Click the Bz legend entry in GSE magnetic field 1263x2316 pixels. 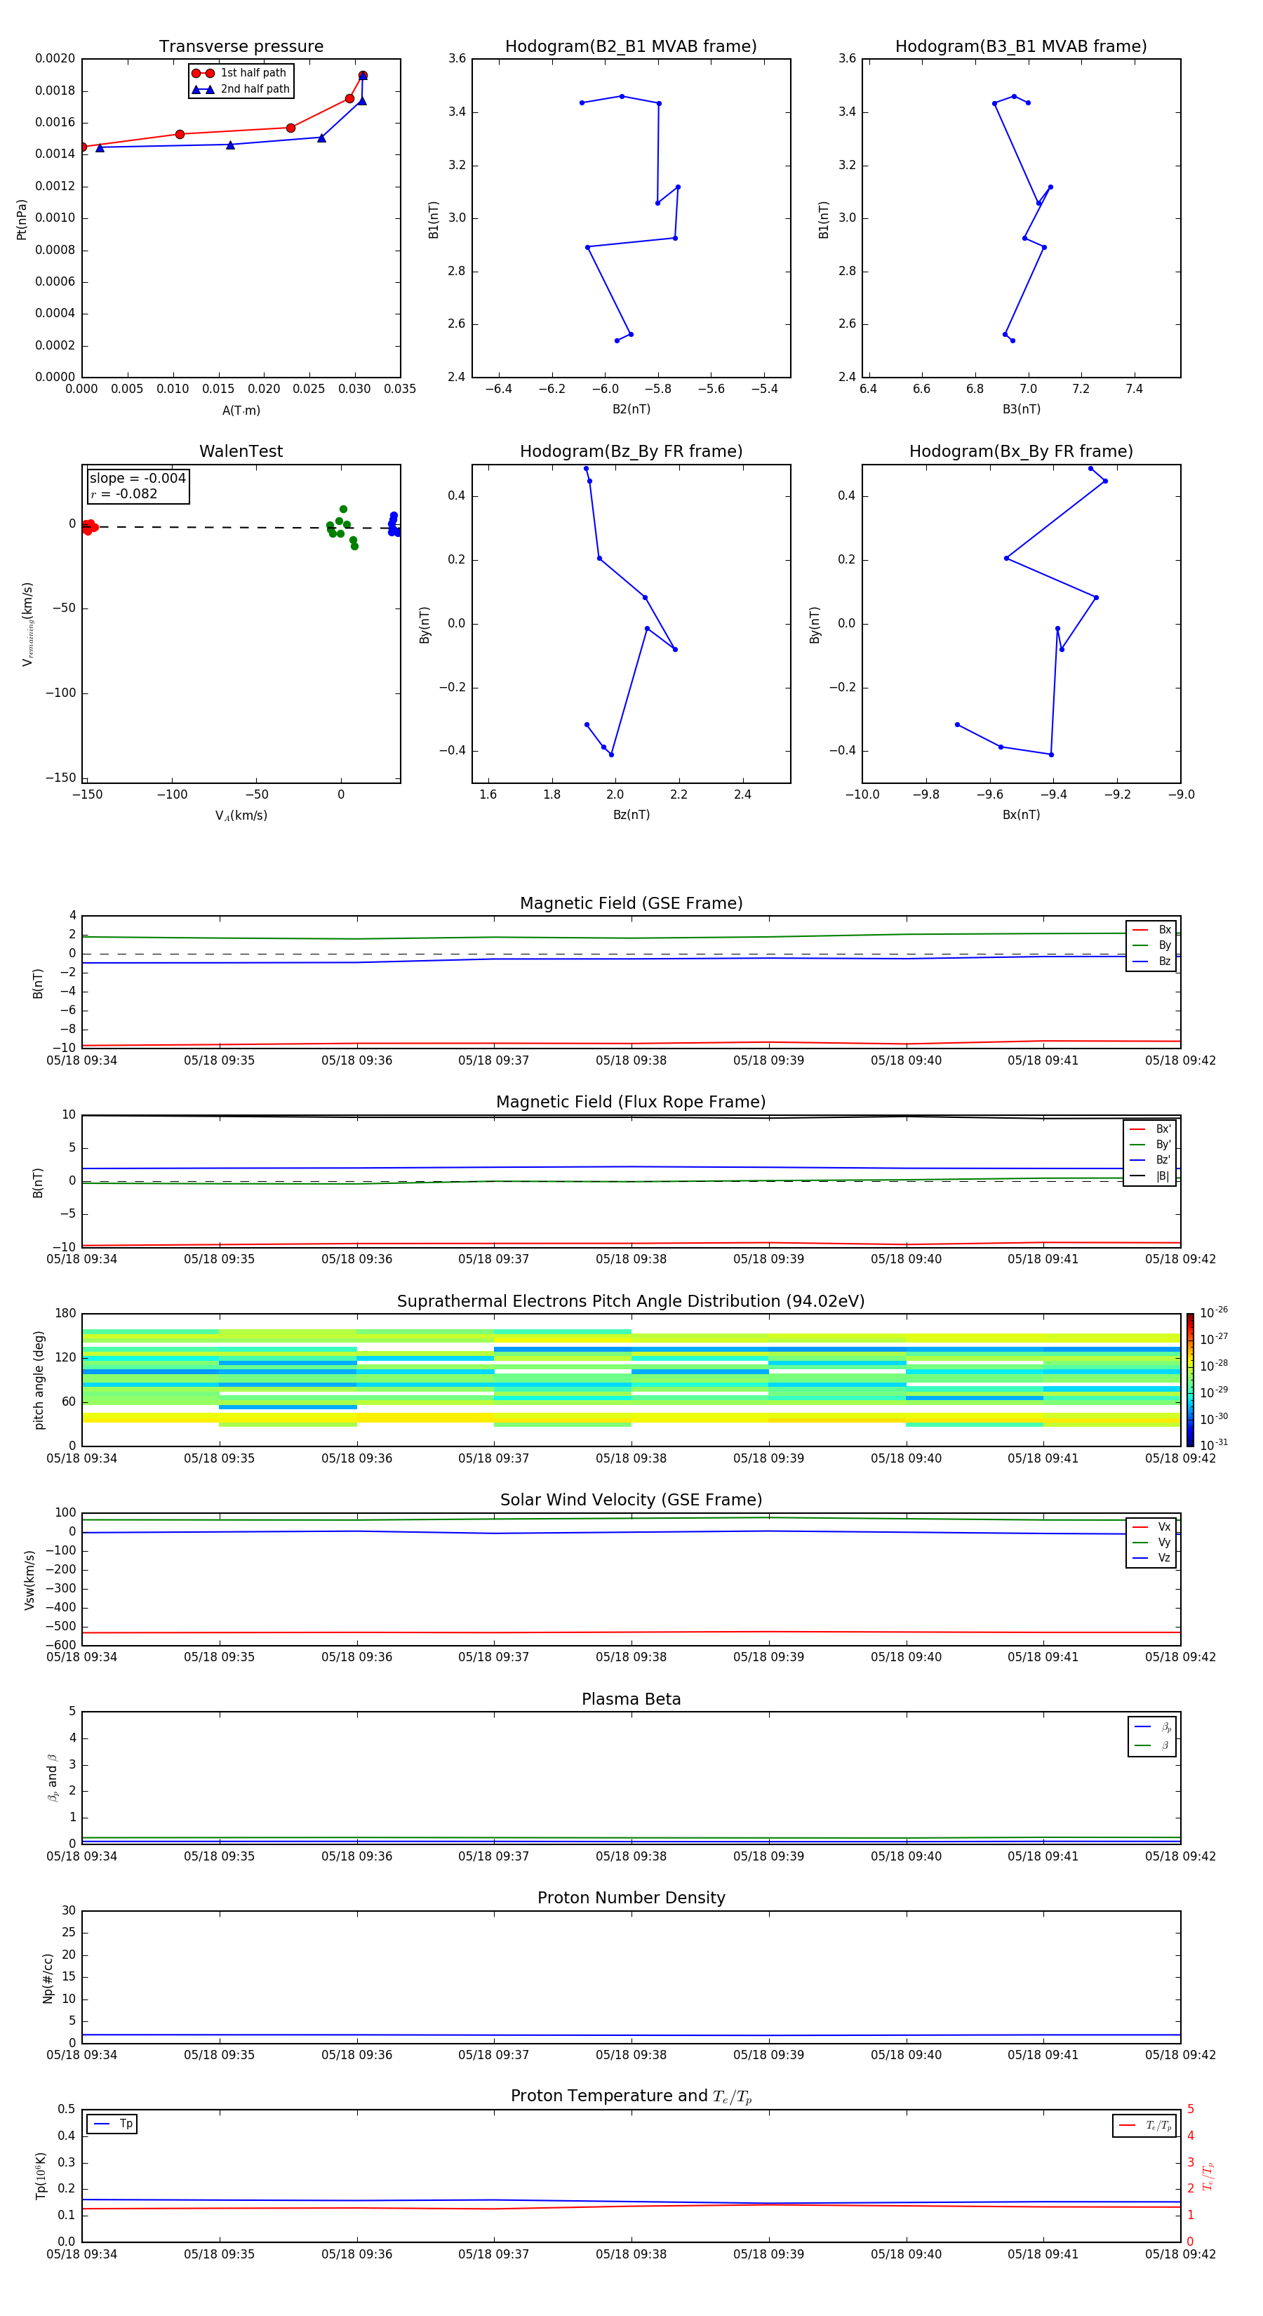pyautogui.click(x=1151, y=961)
